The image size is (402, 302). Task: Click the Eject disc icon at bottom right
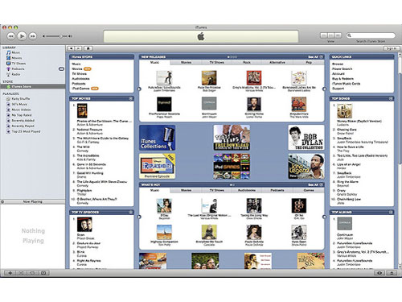pos(392,273)
